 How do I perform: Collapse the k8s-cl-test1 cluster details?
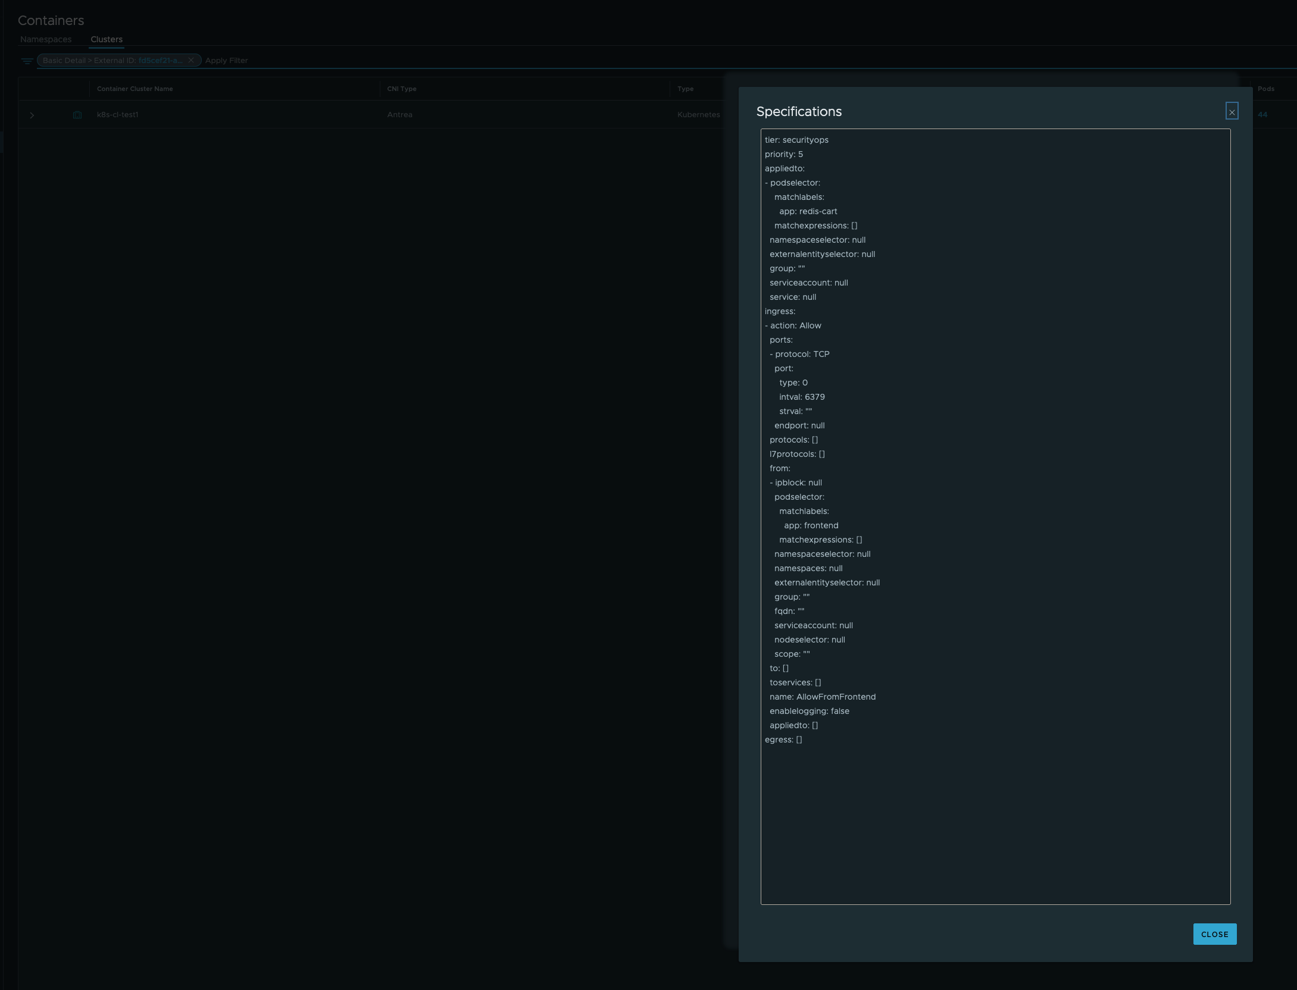(x=32, y=115)
